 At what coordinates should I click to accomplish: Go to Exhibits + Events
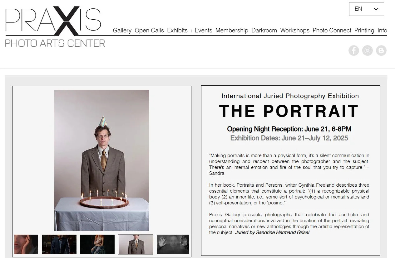pos(190,31)
